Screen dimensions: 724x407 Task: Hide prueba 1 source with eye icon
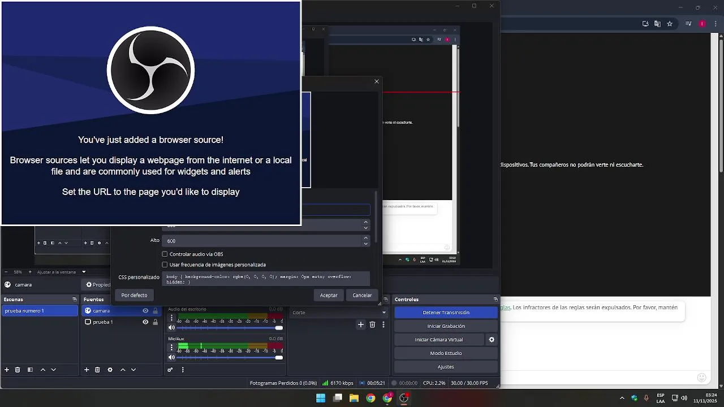click(145, 322)
